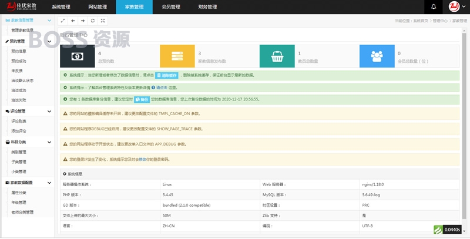The image size is (470, 239).
Task: Open 洽谈失败 in the sidebar
Action: (19, 100)
